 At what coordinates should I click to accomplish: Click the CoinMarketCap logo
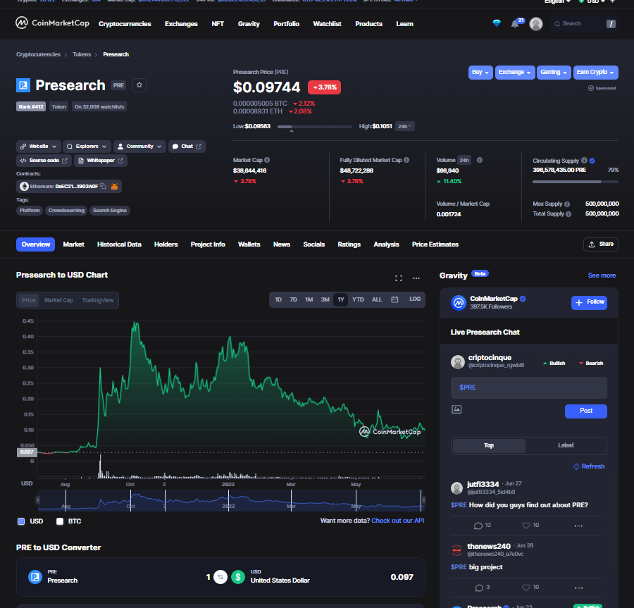point(52,23)
